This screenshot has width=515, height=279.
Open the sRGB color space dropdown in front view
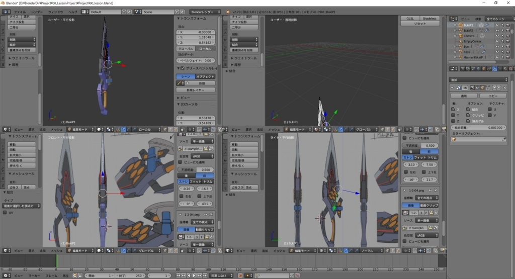(x=202, y=156)
